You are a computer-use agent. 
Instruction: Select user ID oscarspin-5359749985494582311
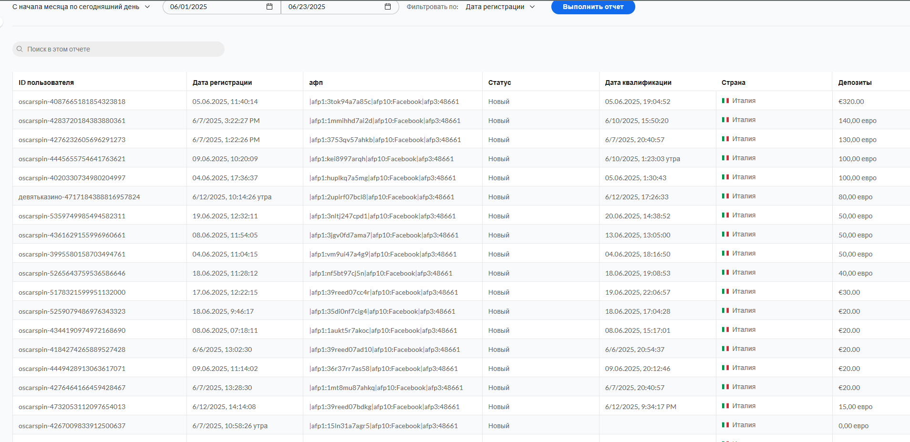(72, 216)
